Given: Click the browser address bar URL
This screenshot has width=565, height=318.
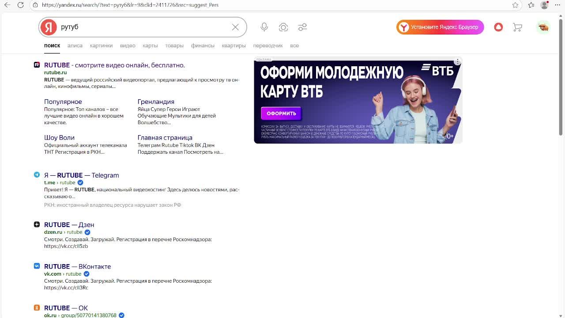Looking at the screenshot, I should click(130, 5).
